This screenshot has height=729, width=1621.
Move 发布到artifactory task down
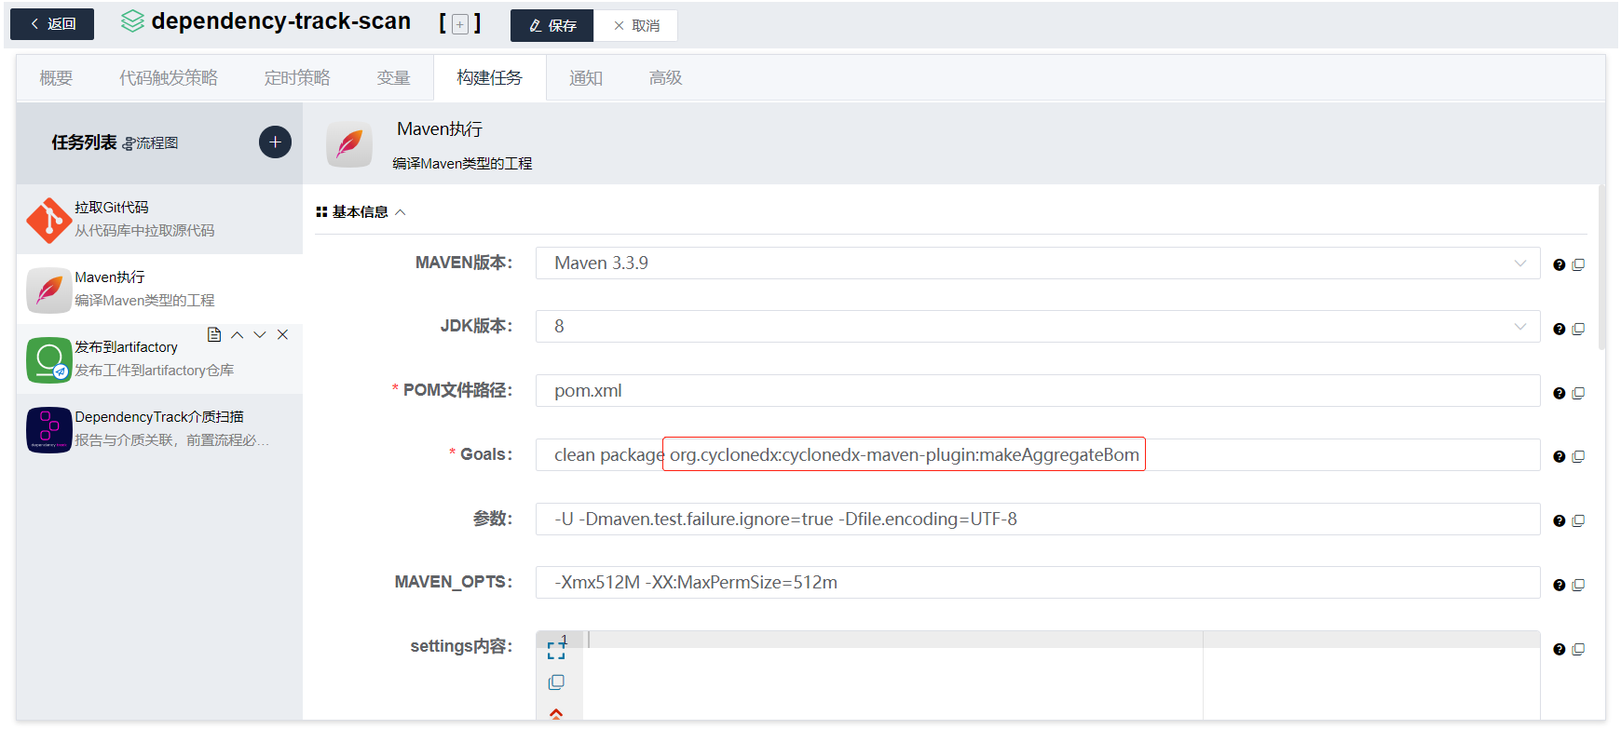pyautogui.click(x=260, y=335)
